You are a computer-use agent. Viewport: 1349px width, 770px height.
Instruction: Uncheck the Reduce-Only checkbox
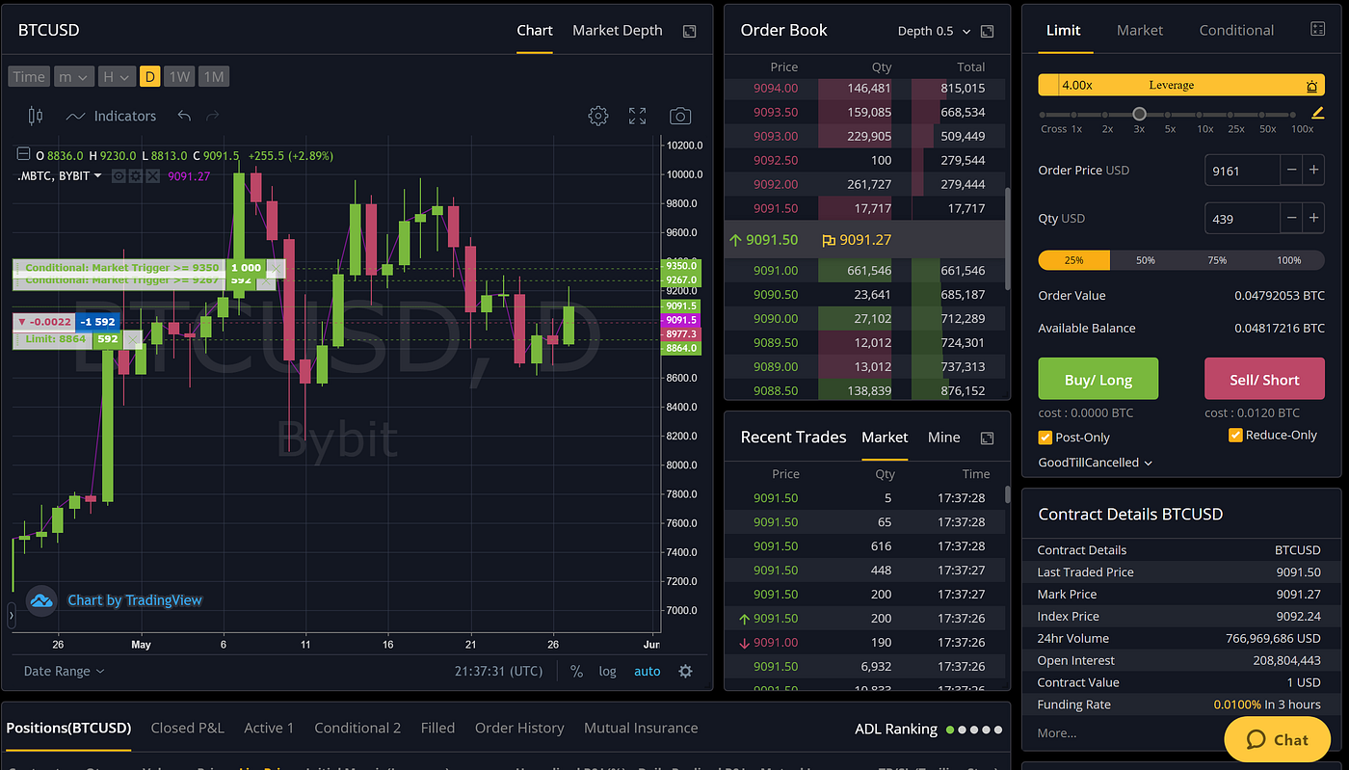[x=1235, y=436]
